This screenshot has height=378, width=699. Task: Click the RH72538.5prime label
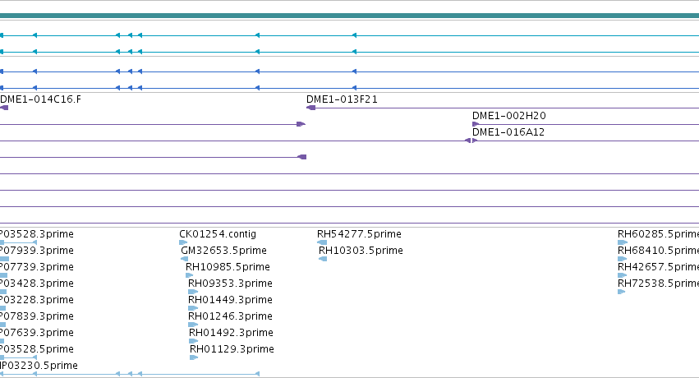(658, 283)
